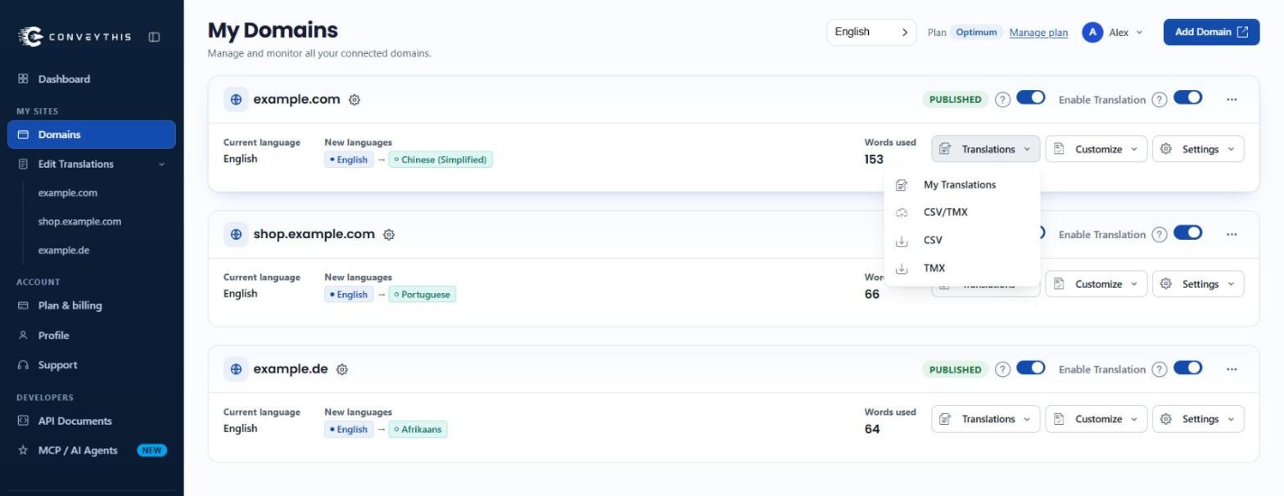Click the globe icon beside shop.example.com

click(x=236, y=234)
